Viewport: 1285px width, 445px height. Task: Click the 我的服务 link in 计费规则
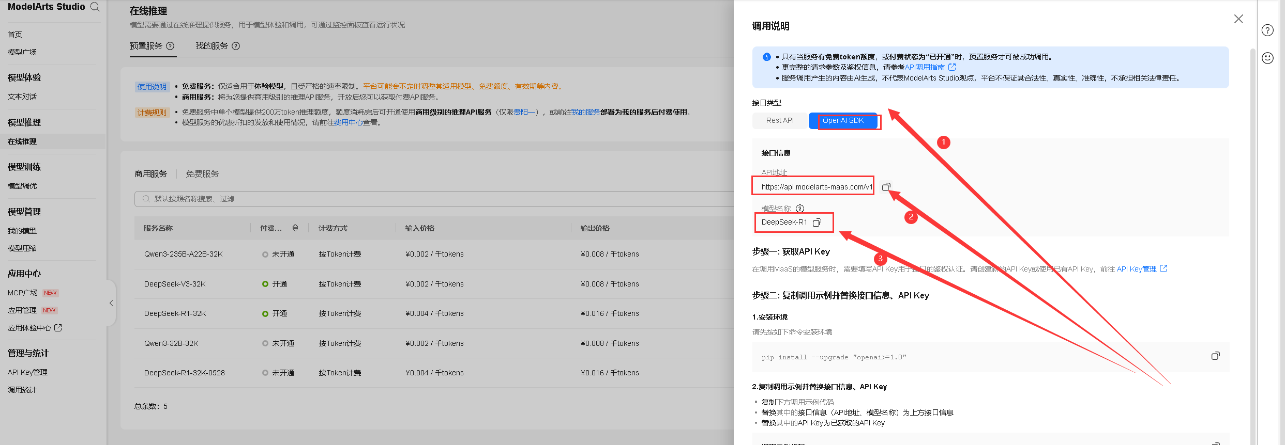click(x=586, y=112)
